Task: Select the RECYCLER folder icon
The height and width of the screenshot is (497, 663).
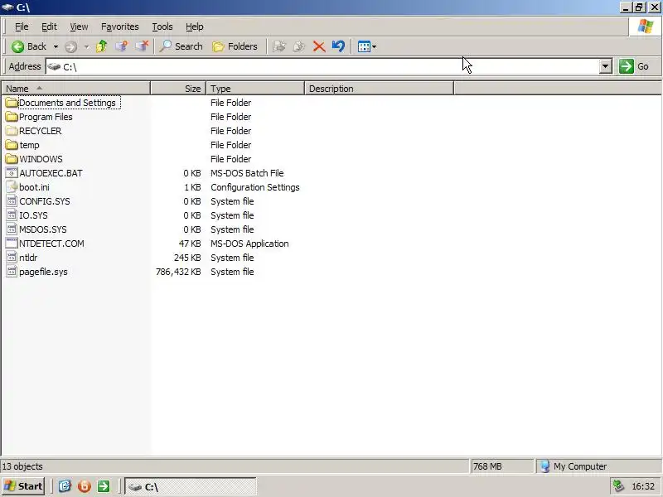Action: click(x=12, y=131)
